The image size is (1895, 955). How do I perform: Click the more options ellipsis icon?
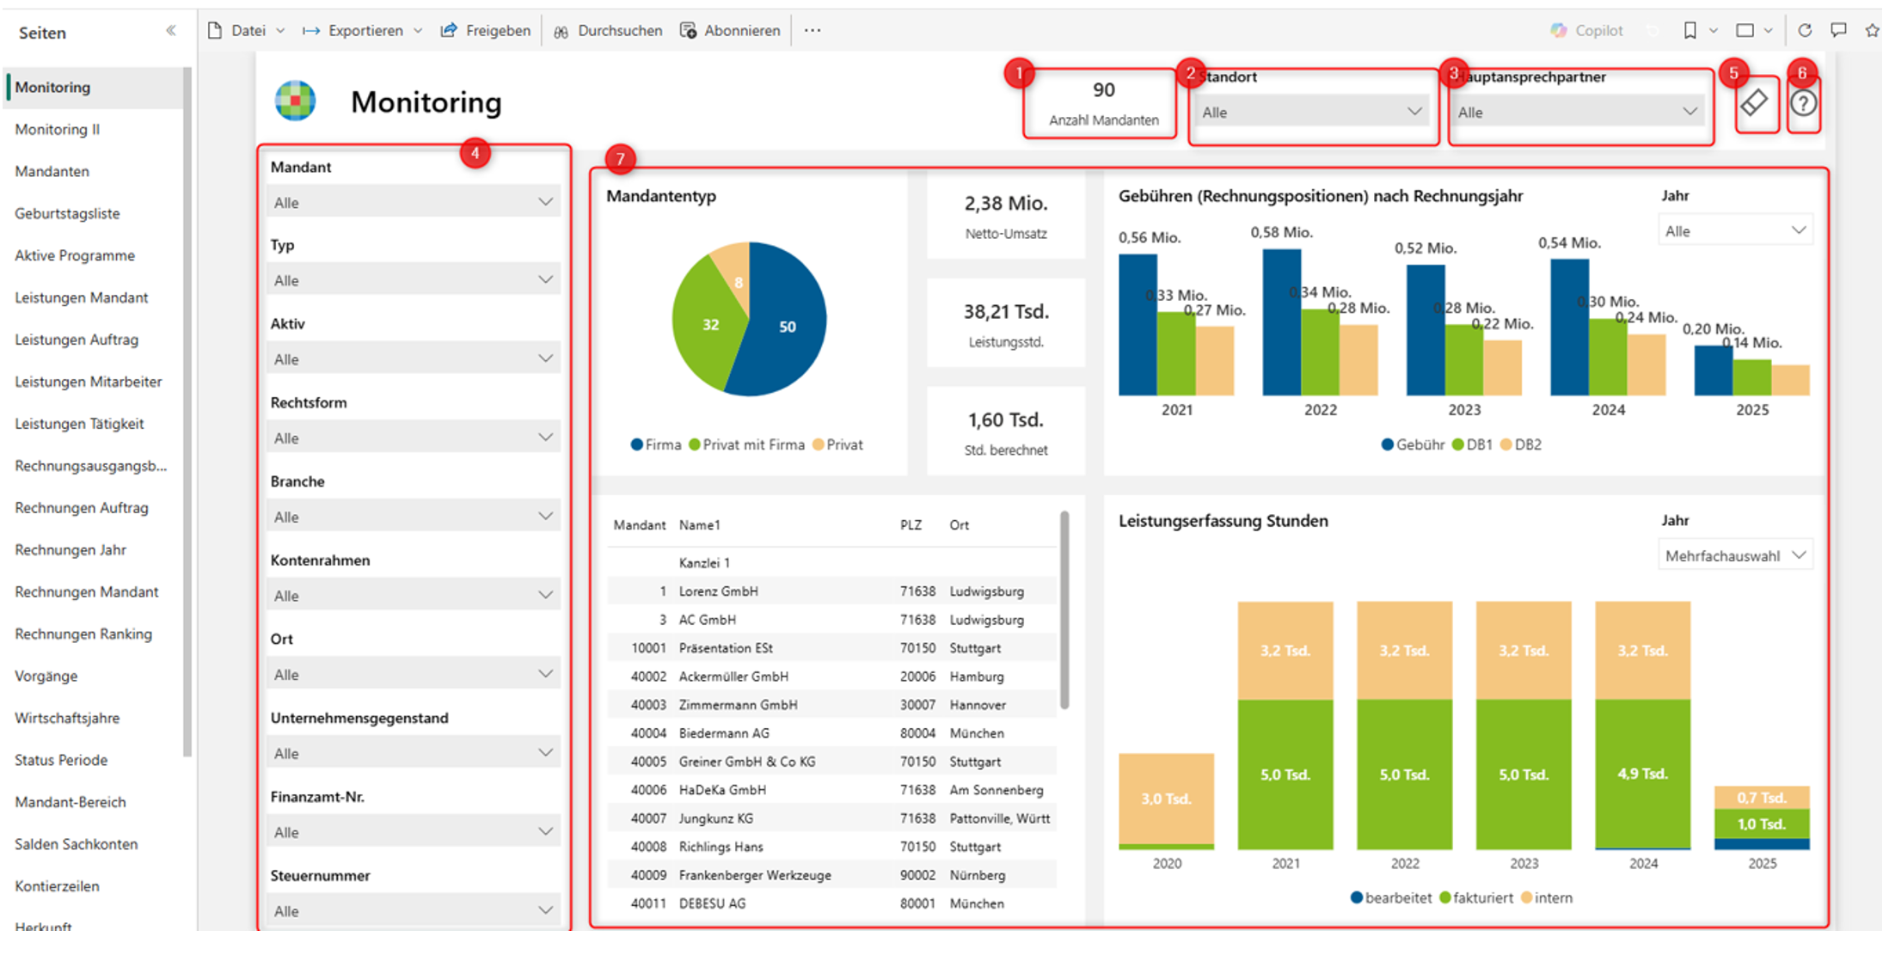tap(812, 30)
